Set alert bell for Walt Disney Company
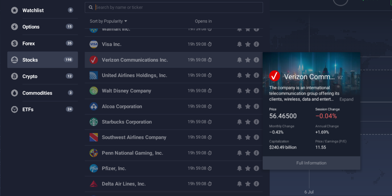 point(239,91)
